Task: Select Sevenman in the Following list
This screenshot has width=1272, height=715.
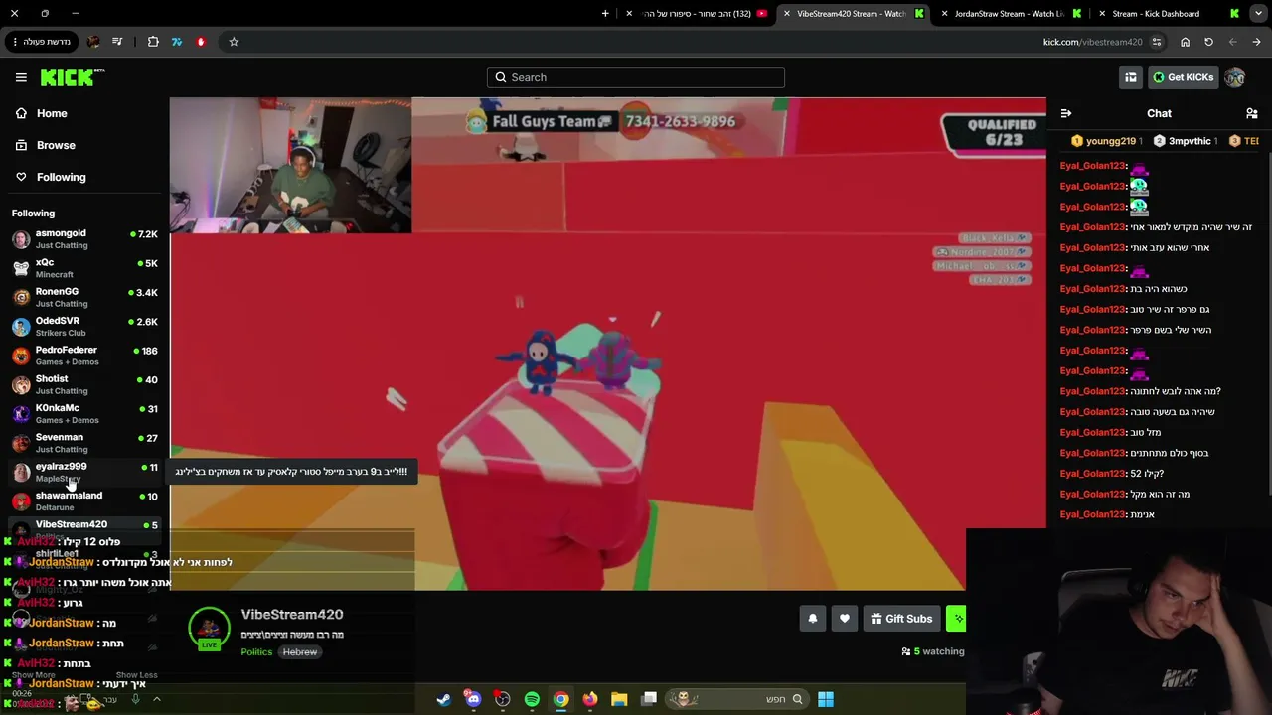Action: (x=84, y=443)
